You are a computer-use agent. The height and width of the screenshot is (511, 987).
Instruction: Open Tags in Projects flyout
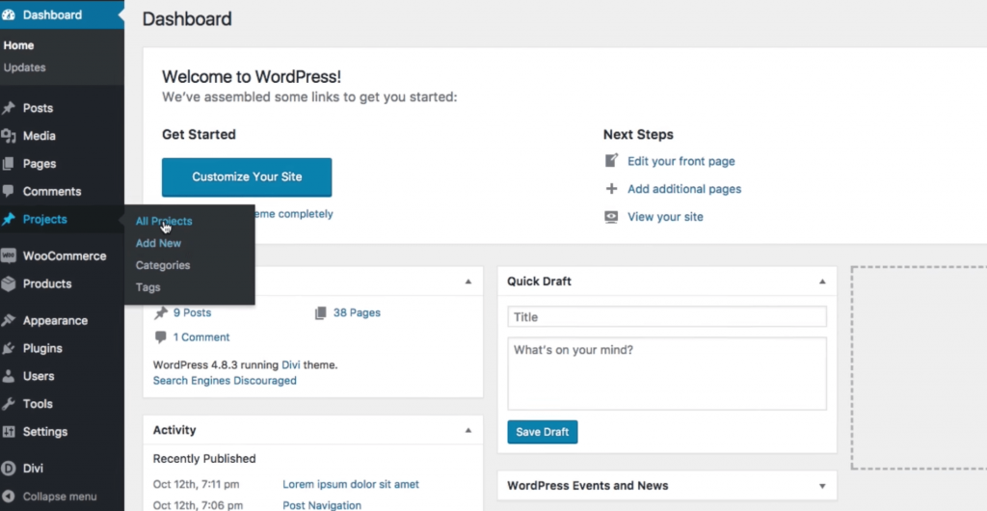click(147, 287)
